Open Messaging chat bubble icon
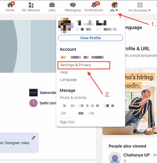The width and height of the screenshot is (157, 163). click(73, 5)
